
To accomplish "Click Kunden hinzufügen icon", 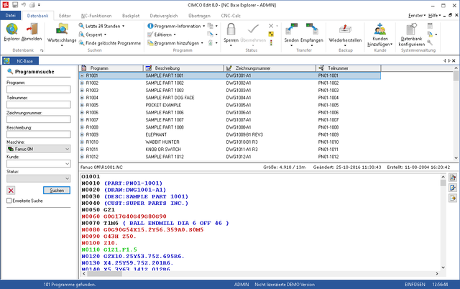I will point(380,29).
